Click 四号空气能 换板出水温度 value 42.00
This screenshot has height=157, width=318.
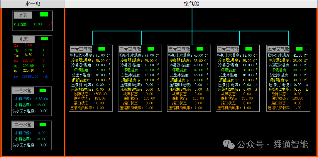(x=247, y=55)
